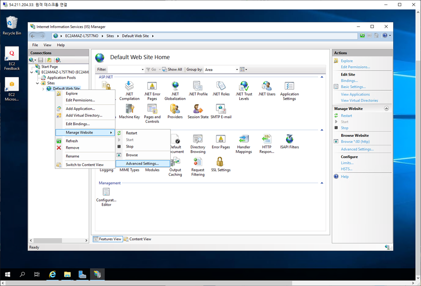421x286 pixels.
Task: Expand the Default Web Site tree node
Action: (43, 88)
